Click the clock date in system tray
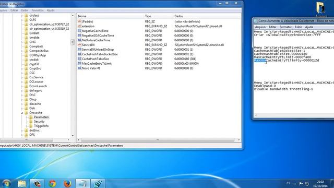This screenshot has width=334, height=188. pyautogui.click(x=320, y=186)
